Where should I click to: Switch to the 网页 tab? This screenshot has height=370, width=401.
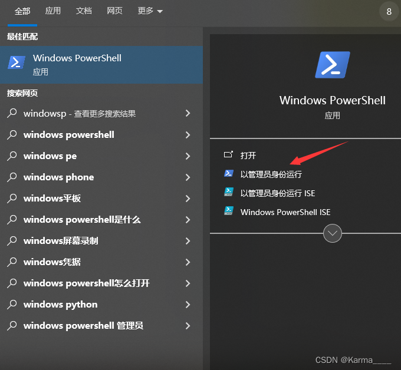coord(114,11)
